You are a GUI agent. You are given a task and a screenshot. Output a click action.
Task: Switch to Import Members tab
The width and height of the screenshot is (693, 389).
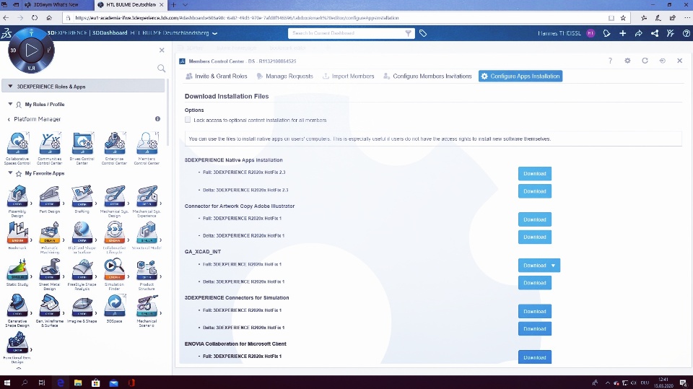pos(348,76)
